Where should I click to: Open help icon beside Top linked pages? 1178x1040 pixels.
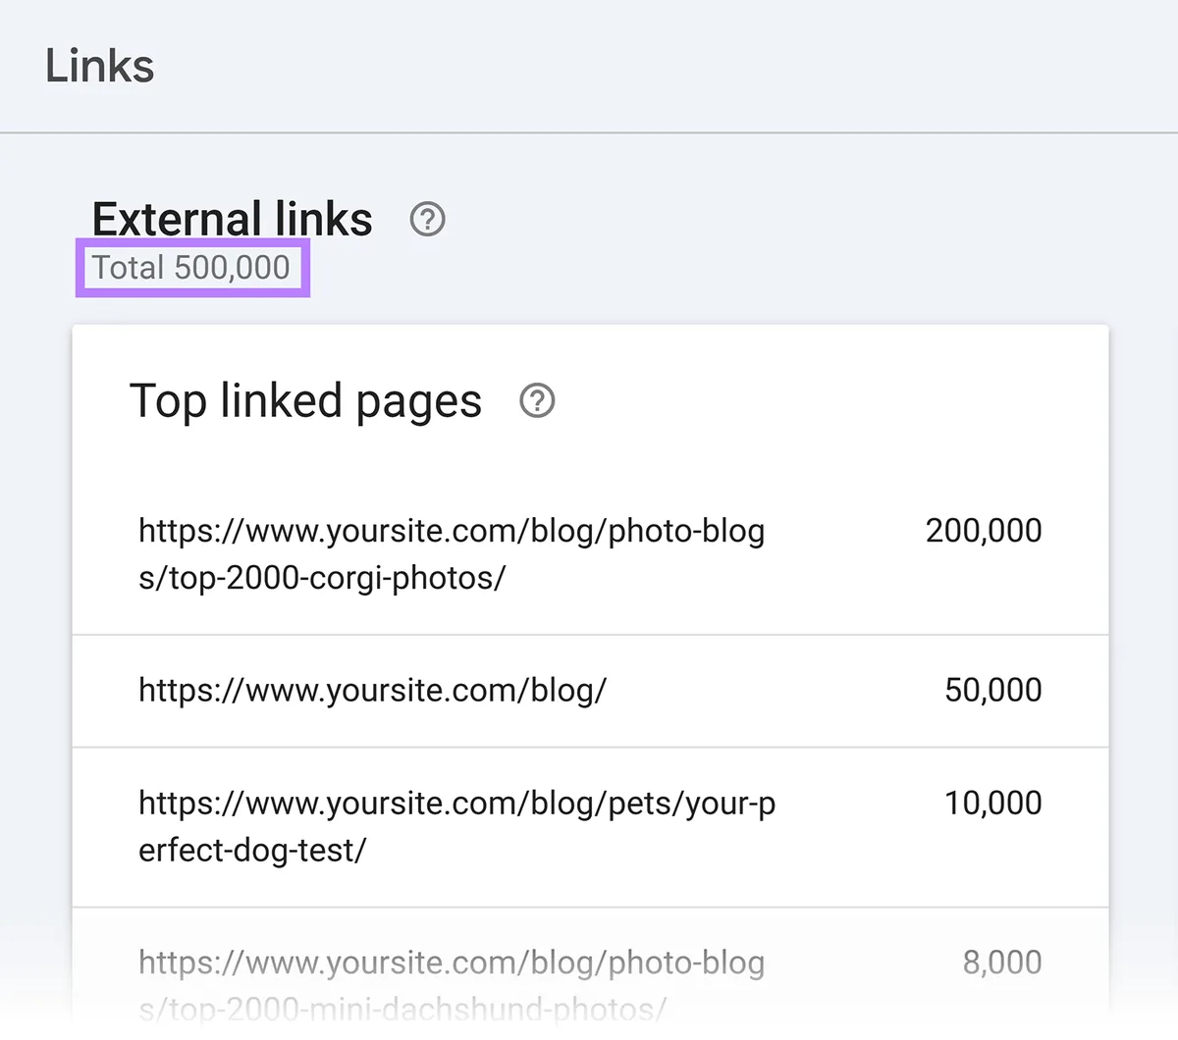point(537,400)
